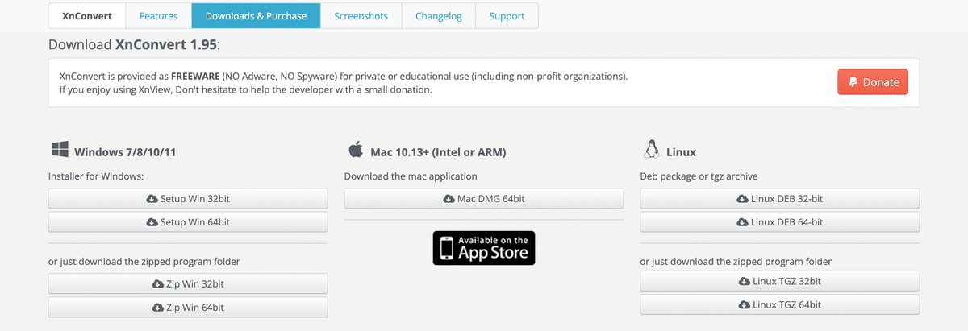Open the Changelog tab
The image size is (968, 331).
click(x=439, y=16)
